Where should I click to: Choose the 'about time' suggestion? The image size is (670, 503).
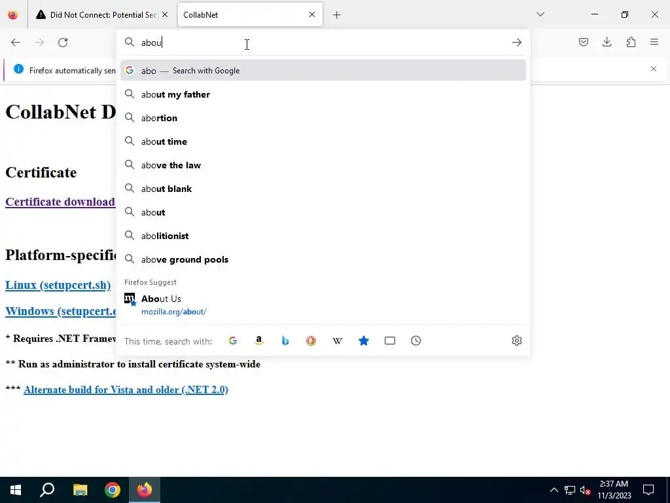point(323,141)
